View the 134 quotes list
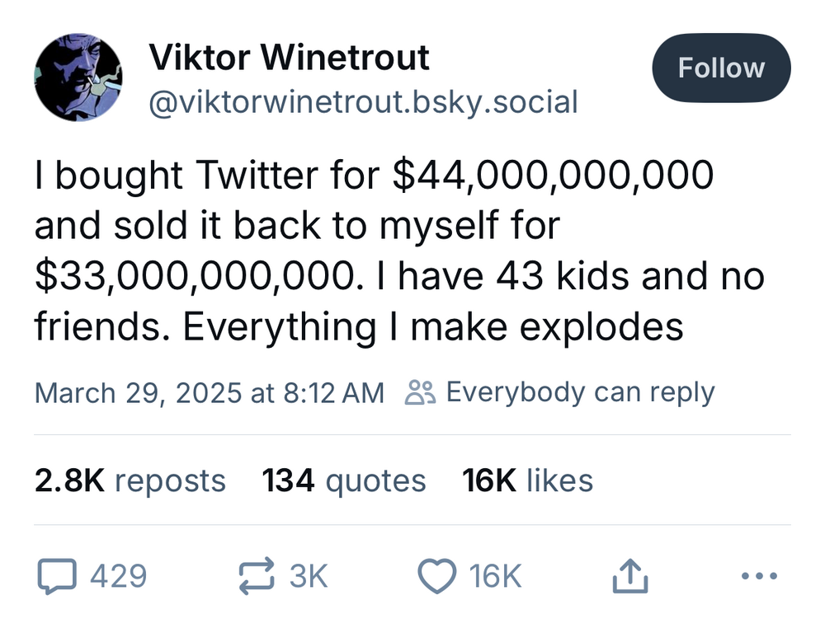The image size is (825, 628). (344, 480)
